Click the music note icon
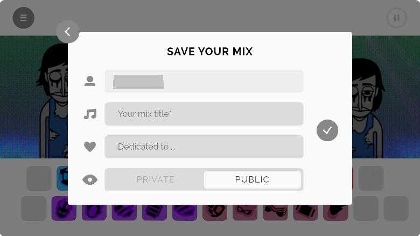This screenshot has width=420, height=236. coord(90,114)
